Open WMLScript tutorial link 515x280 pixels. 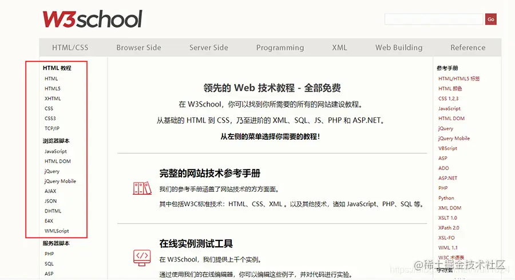point(57,231)
